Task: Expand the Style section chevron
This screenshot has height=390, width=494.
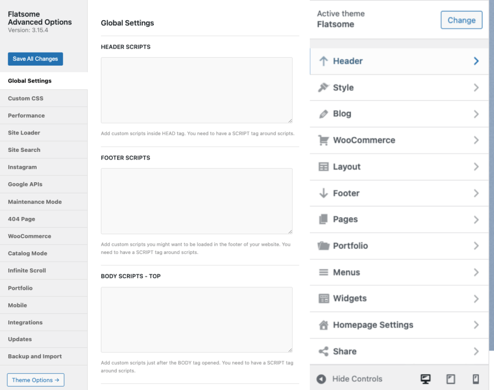Action: point(476,88)
